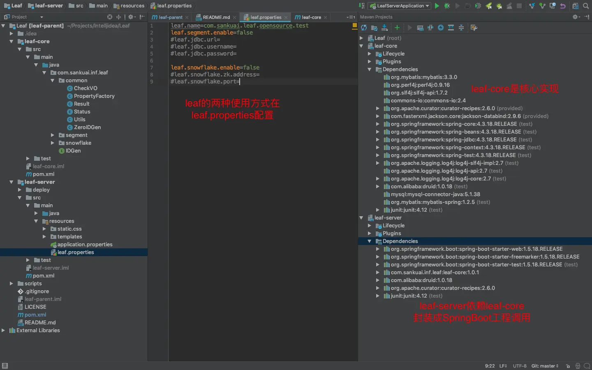Expand the deploy folder in leaf-server
This screenshot has width=592, height=370.
pos(20,190)
